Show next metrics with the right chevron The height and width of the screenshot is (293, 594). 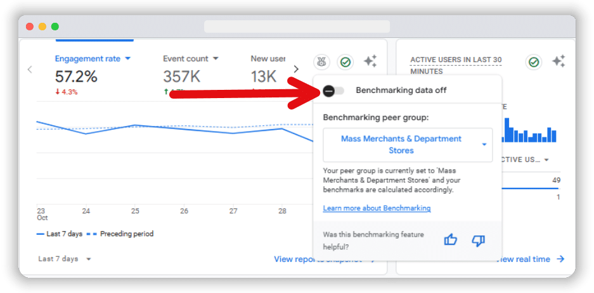click(296, 69)
